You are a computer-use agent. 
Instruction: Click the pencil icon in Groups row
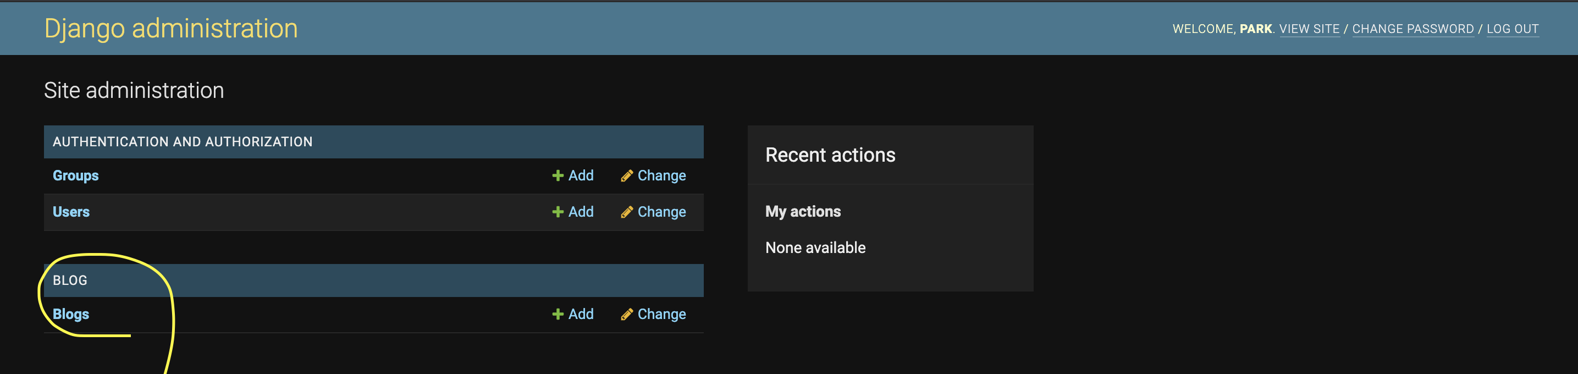point(626,176)
